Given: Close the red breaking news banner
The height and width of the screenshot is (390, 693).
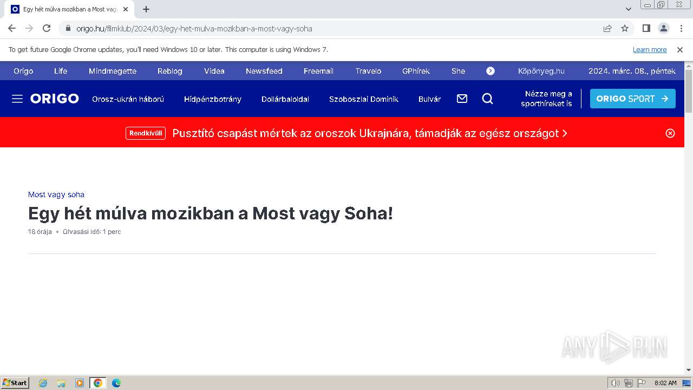Looking at the screenshot, I should click(670, 133).
